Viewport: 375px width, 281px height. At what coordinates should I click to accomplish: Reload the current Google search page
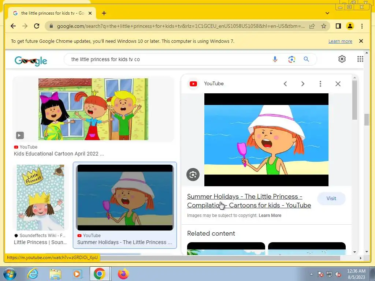pos(37,26)
